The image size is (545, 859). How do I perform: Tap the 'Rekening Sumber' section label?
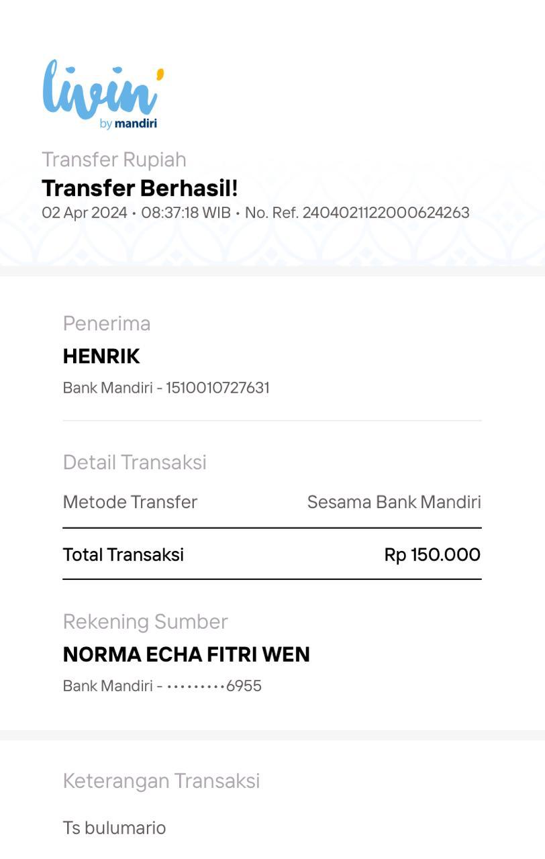click(x=146, y=621)
